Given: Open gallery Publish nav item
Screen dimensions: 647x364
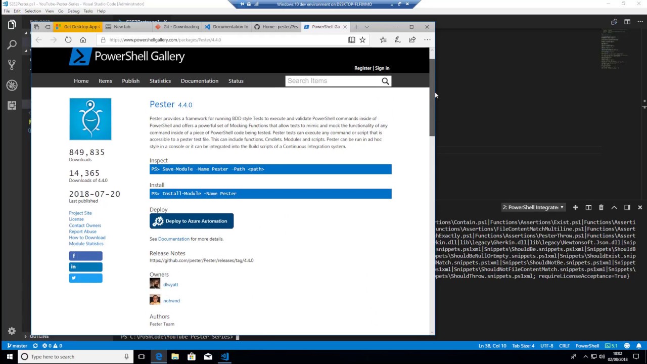Looking at the screenshot, I should pos(130,81).
